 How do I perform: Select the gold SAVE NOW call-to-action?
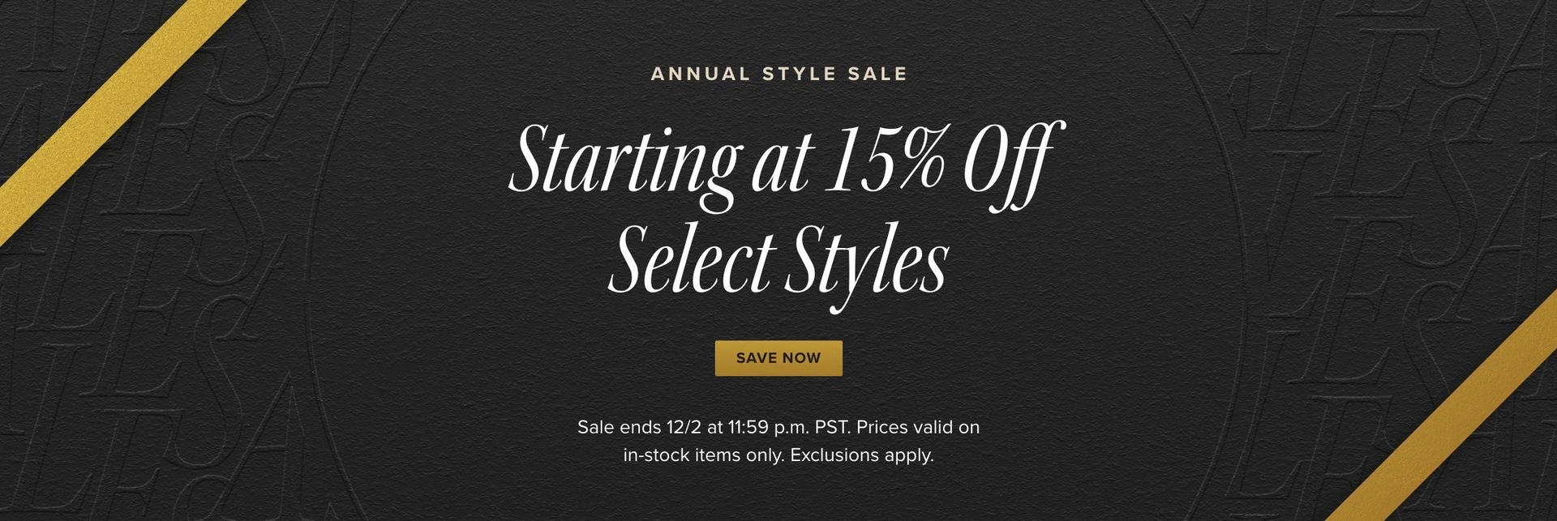(778, 357)
